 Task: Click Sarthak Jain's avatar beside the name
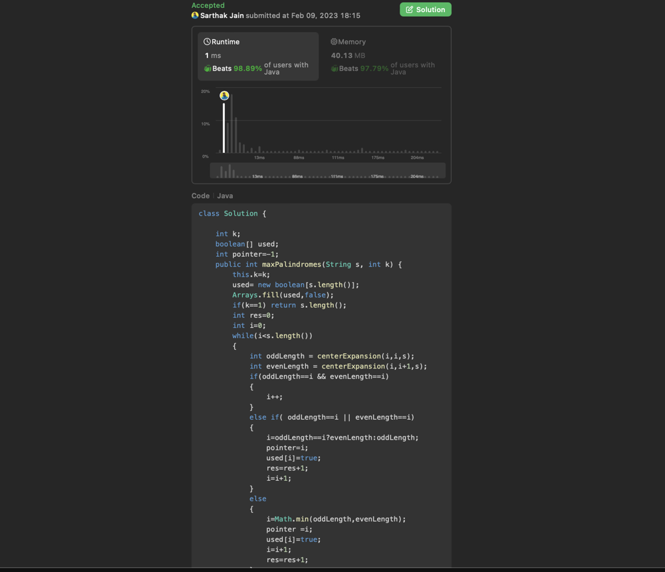click(x=195, y=15)
